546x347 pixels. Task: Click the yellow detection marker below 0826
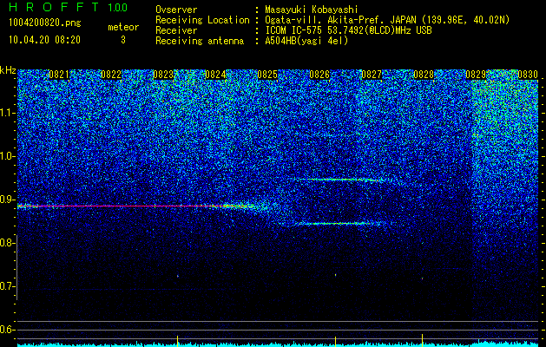(x=335, y=341)
